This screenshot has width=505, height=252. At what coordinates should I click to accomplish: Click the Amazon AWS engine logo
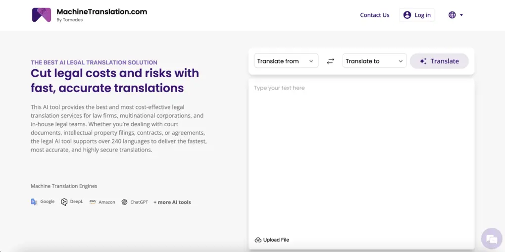click(x=93, y=202)
